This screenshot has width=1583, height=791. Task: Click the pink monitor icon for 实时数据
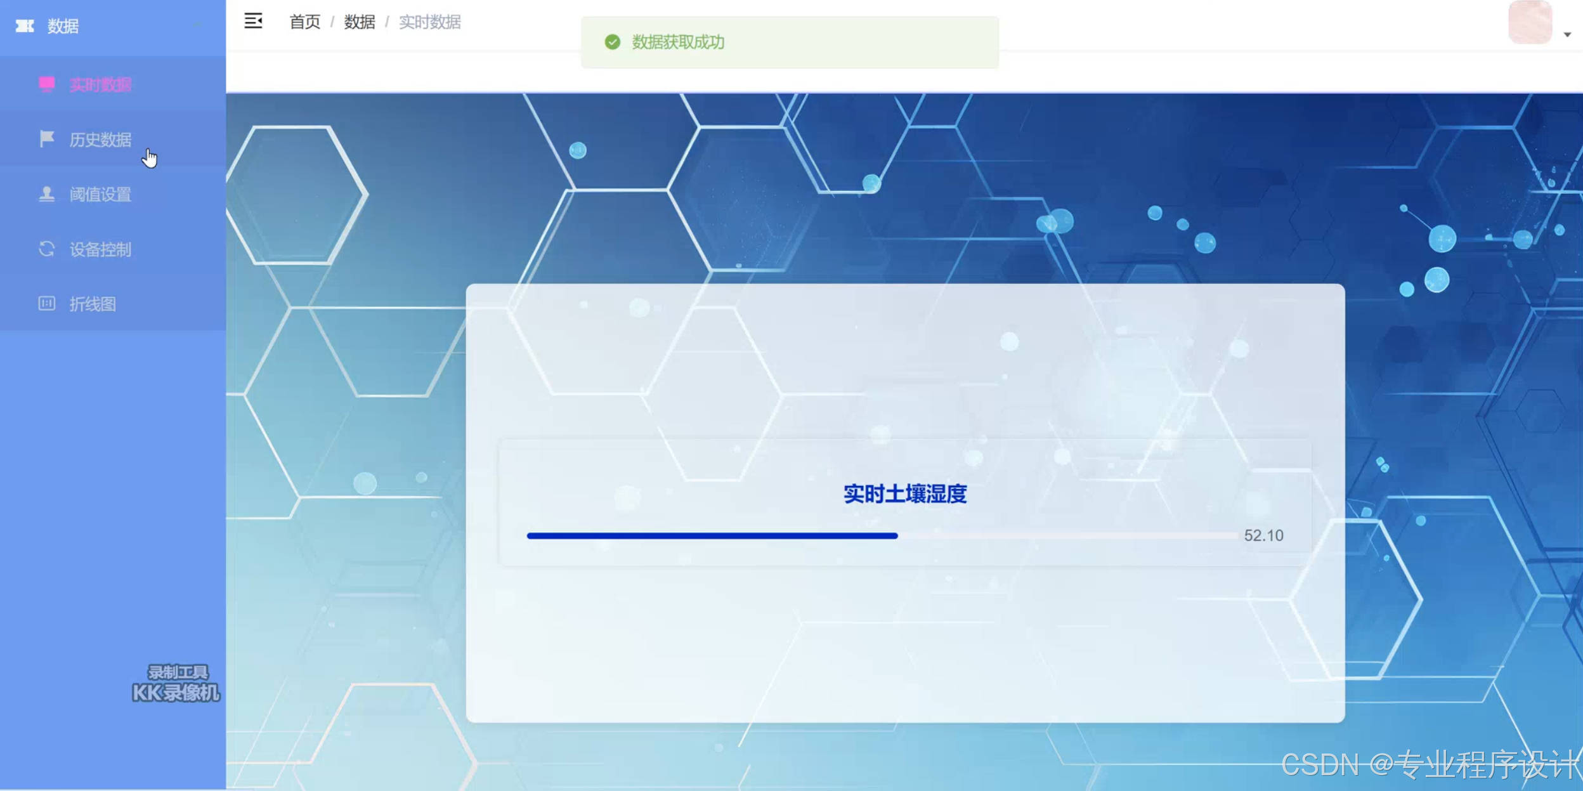(x=46, y=84)
